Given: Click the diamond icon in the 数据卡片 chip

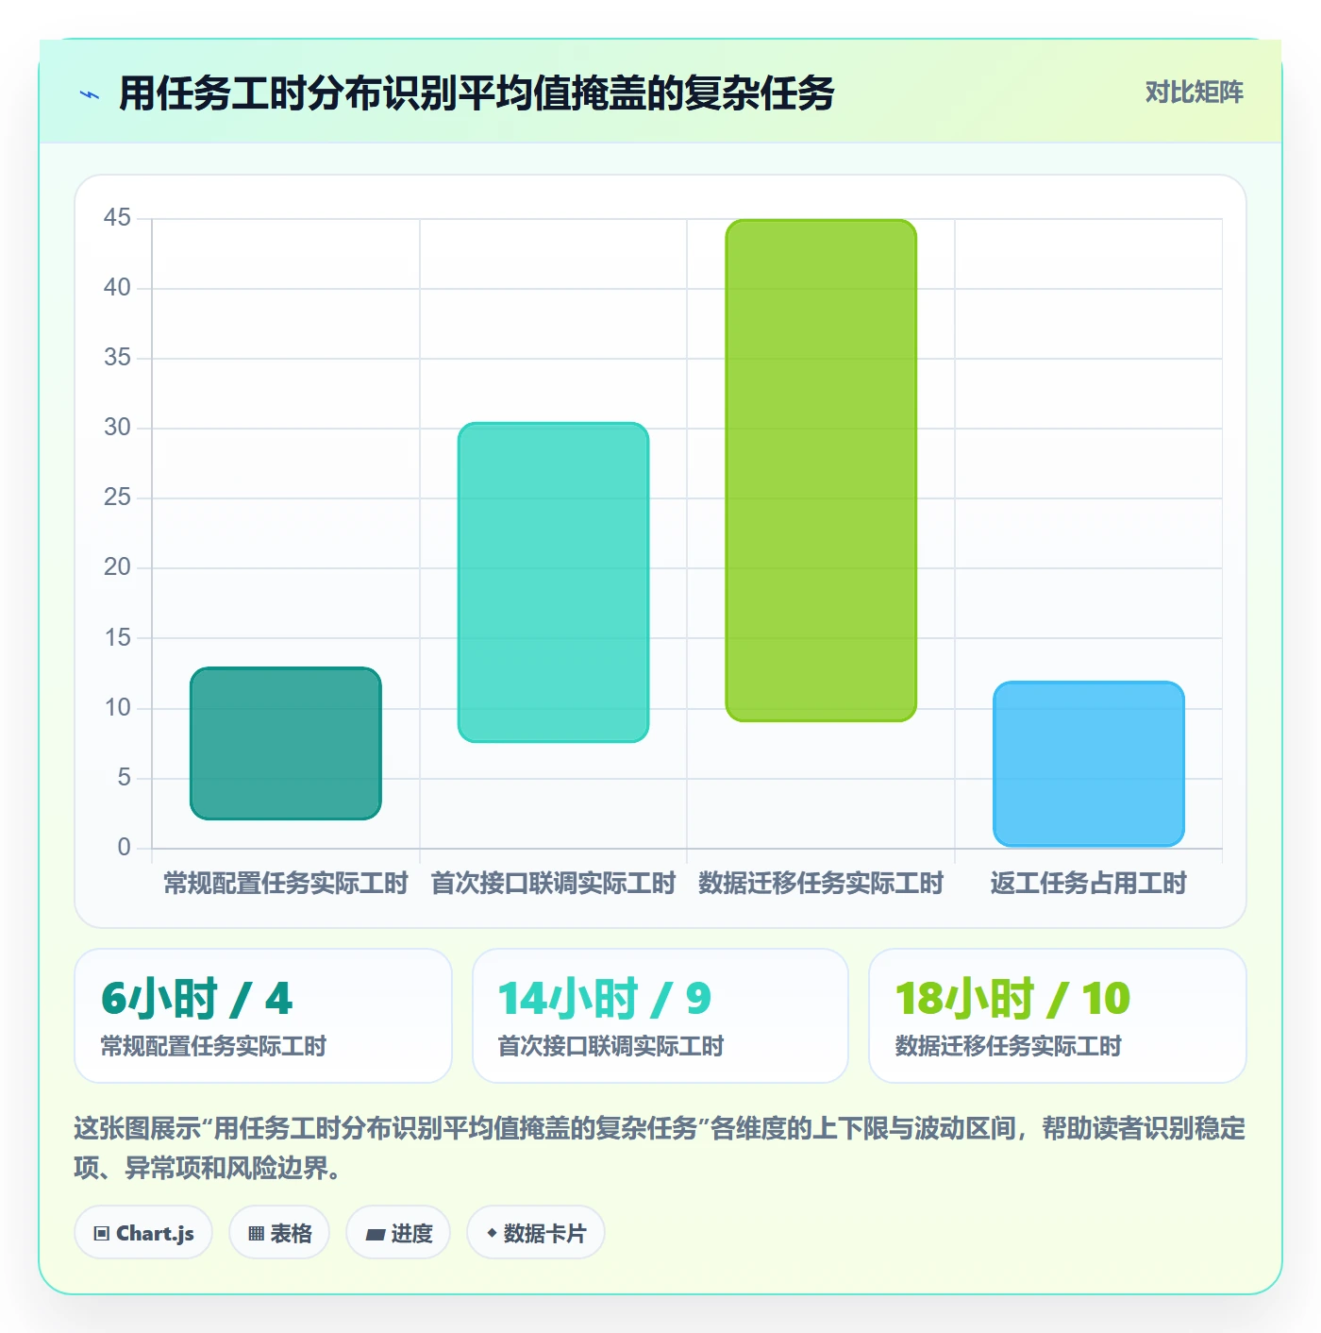Looking at the screenshot, I should point(492,1233).
